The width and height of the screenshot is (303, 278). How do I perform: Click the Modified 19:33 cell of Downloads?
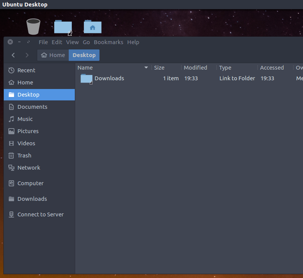click(x=191, y=78)
